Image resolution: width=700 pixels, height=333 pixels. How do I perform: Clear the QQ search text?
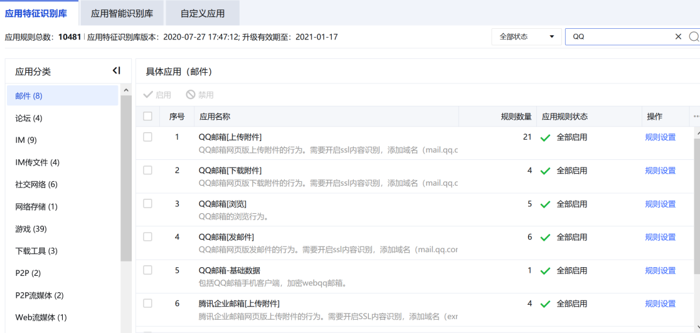678,37
